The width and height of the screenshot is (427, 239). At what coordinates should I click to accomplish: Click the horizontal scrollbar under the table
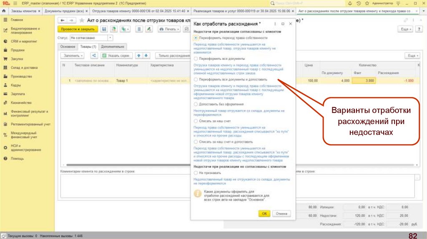coord(125,165)
